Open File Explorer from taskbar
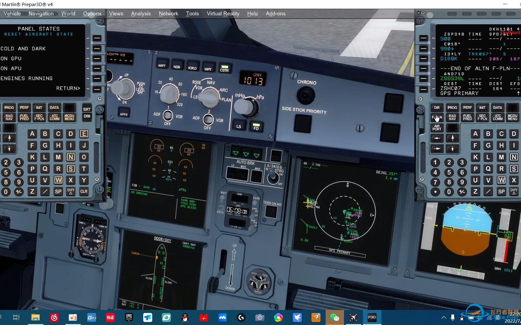Image resolution: width=521 pixels, height=325 pixels. point(35,317)
